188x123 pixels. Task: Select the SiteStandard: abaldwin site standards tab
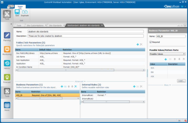83,25
